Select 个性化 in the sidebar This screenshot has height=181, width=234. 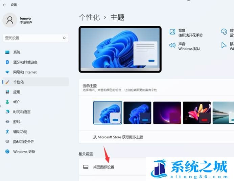(36, 82)
